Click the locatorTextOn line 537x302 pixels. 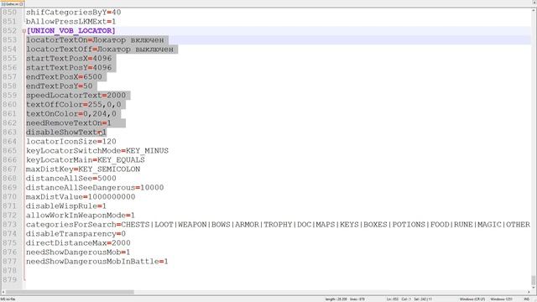tap(95, 40)
